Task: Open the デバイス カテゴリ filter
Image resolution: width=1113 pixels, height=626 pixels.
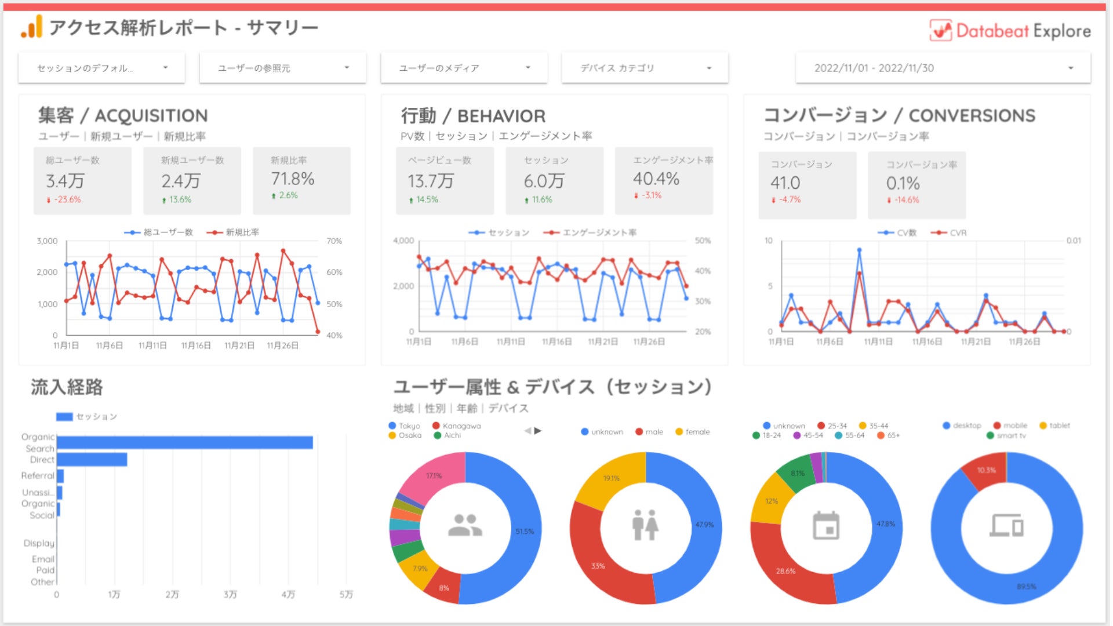Action: 645,68
